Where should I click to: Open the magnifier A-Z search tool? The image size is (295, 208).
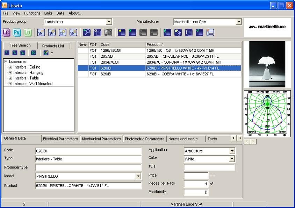coord(87,33)
